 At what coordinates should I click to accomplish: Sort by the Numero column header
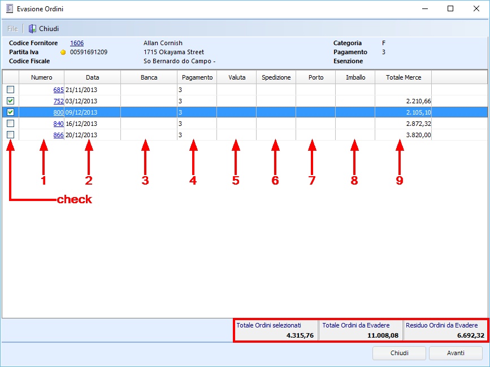(x=42, y=77)
